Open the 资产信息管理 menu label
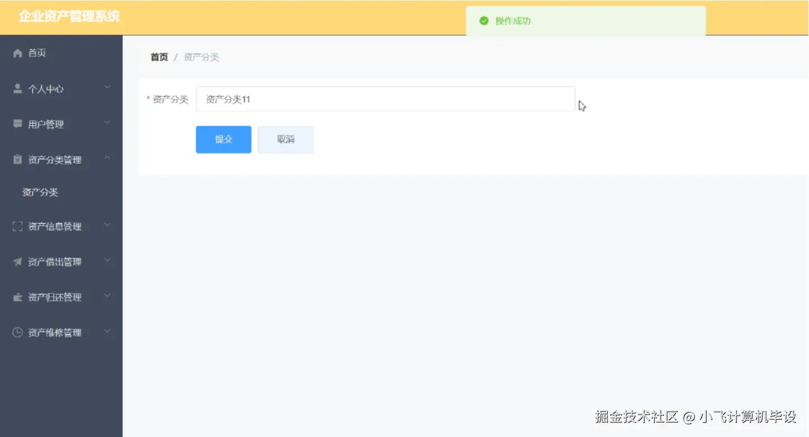Screen dimensions: 809x437 [55, 226]
